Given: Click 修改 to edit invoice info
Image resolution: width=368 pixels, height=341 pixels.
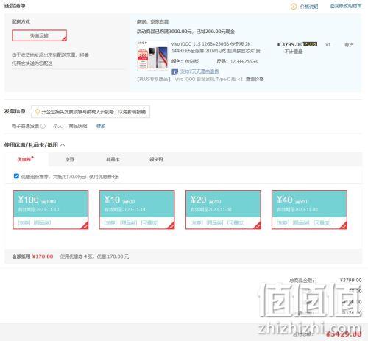Looking at the screenshot, I should point(101,126).
